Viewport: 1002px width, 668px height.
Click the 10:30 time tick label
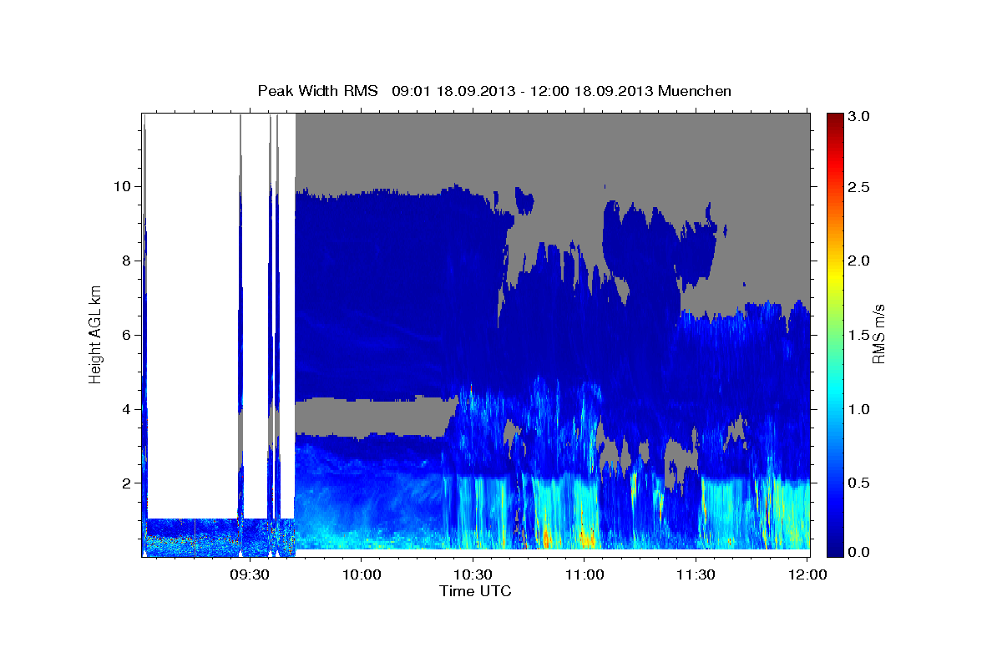tap(473, 574)
